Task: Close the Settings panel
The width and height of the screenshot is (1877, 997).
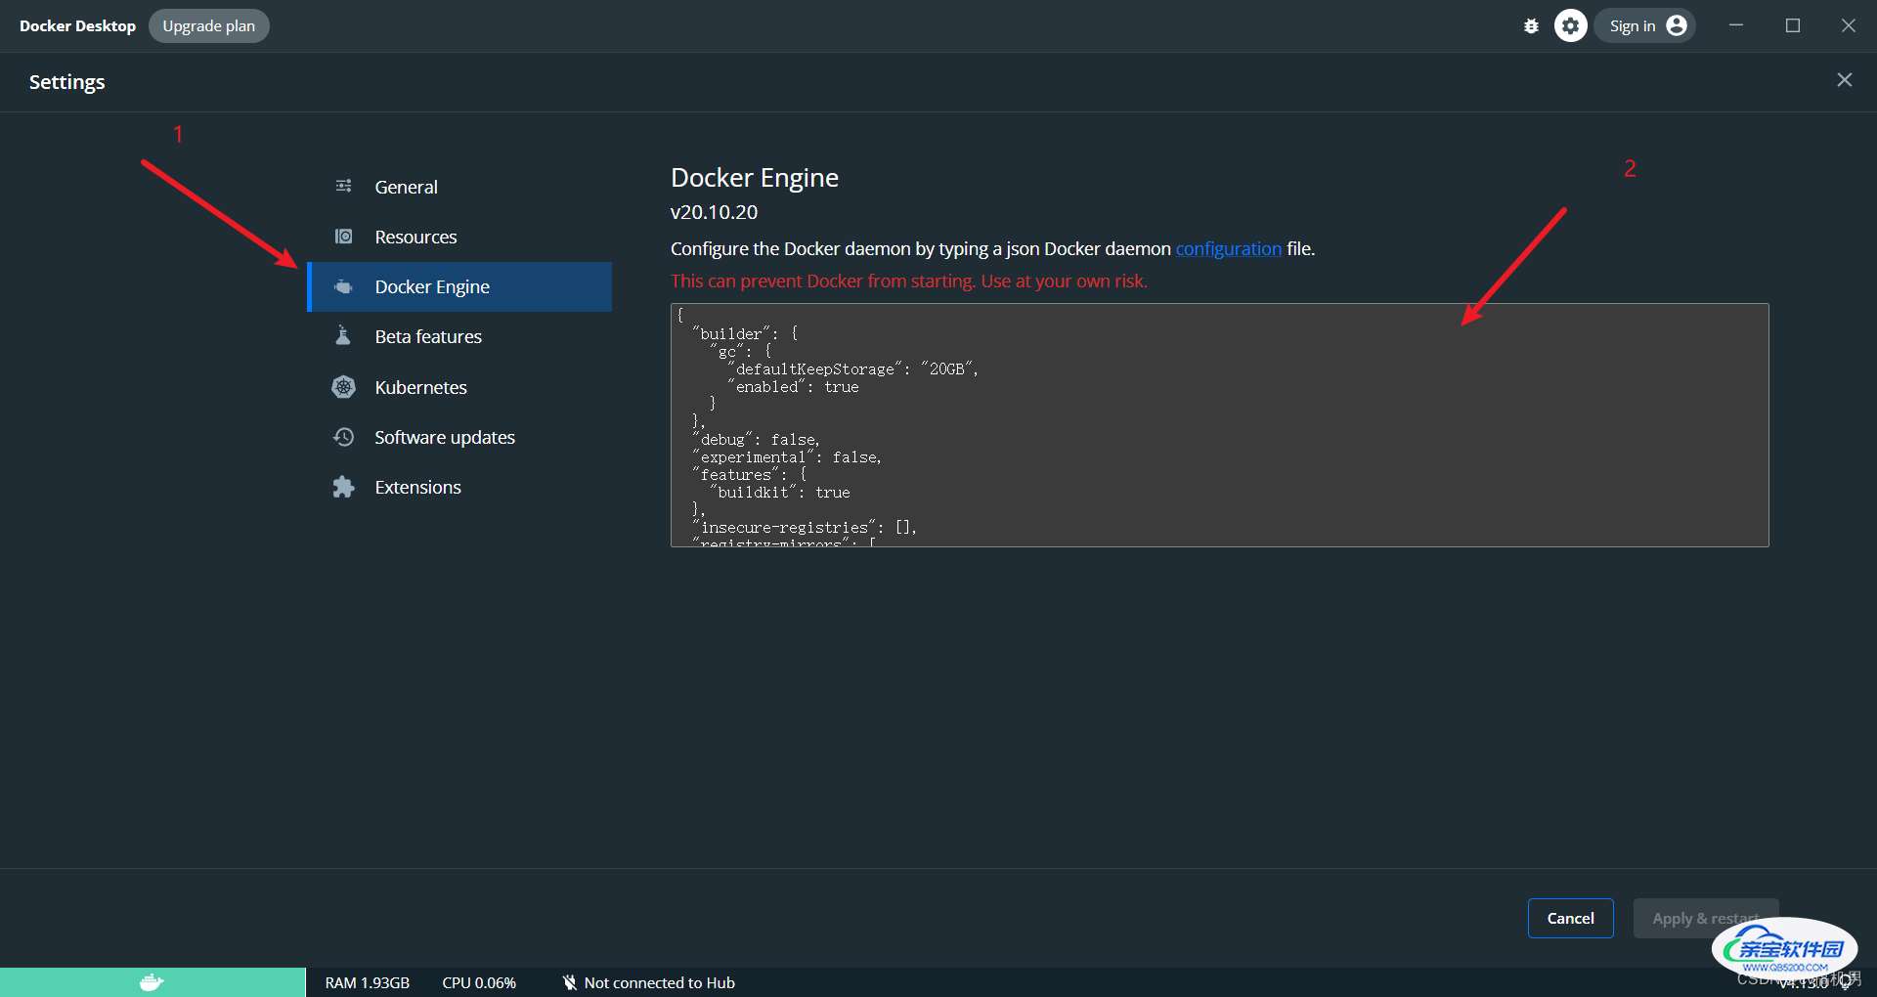Action: pos(1845,80)
